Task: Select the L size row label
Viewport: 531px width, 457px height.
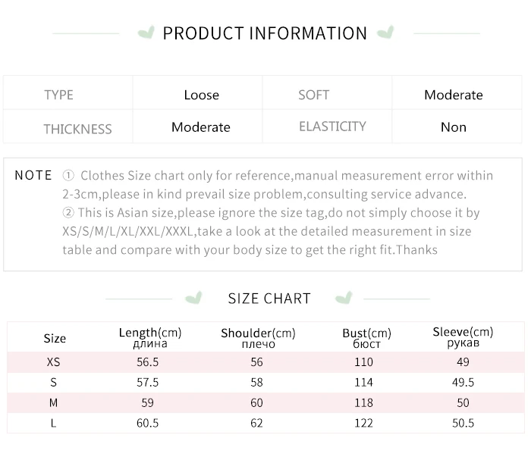Action: click(53, 423)
